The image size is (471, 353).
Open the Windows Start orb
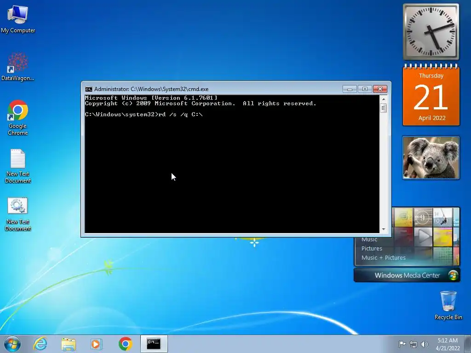click(12, 344)
